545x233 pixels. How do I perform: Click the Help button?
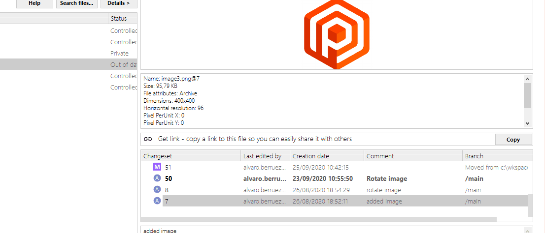pos(34,3)
